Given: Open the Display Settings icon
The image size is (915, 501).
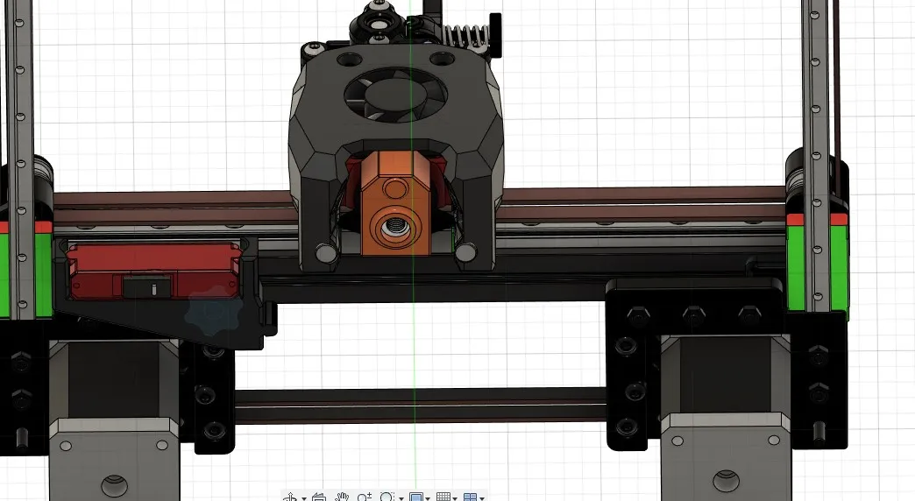Looking at the screenshot, I should (x=416, y=497).
